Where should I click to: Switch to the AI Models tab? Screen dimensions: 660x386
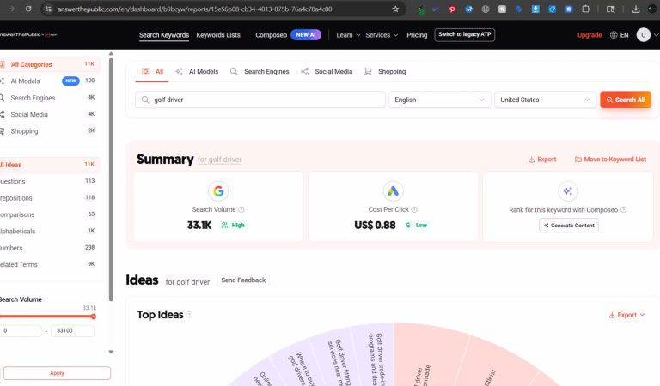(197, 72)
